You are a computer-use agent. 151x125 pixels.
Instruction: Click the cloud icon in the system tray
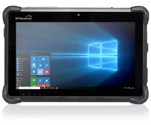(125, 88)
